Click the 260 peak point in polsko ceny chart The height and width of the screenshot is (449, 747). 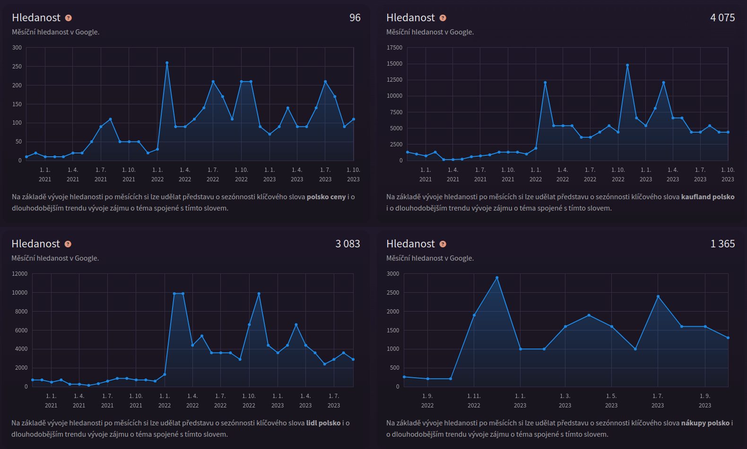point(167,63)
